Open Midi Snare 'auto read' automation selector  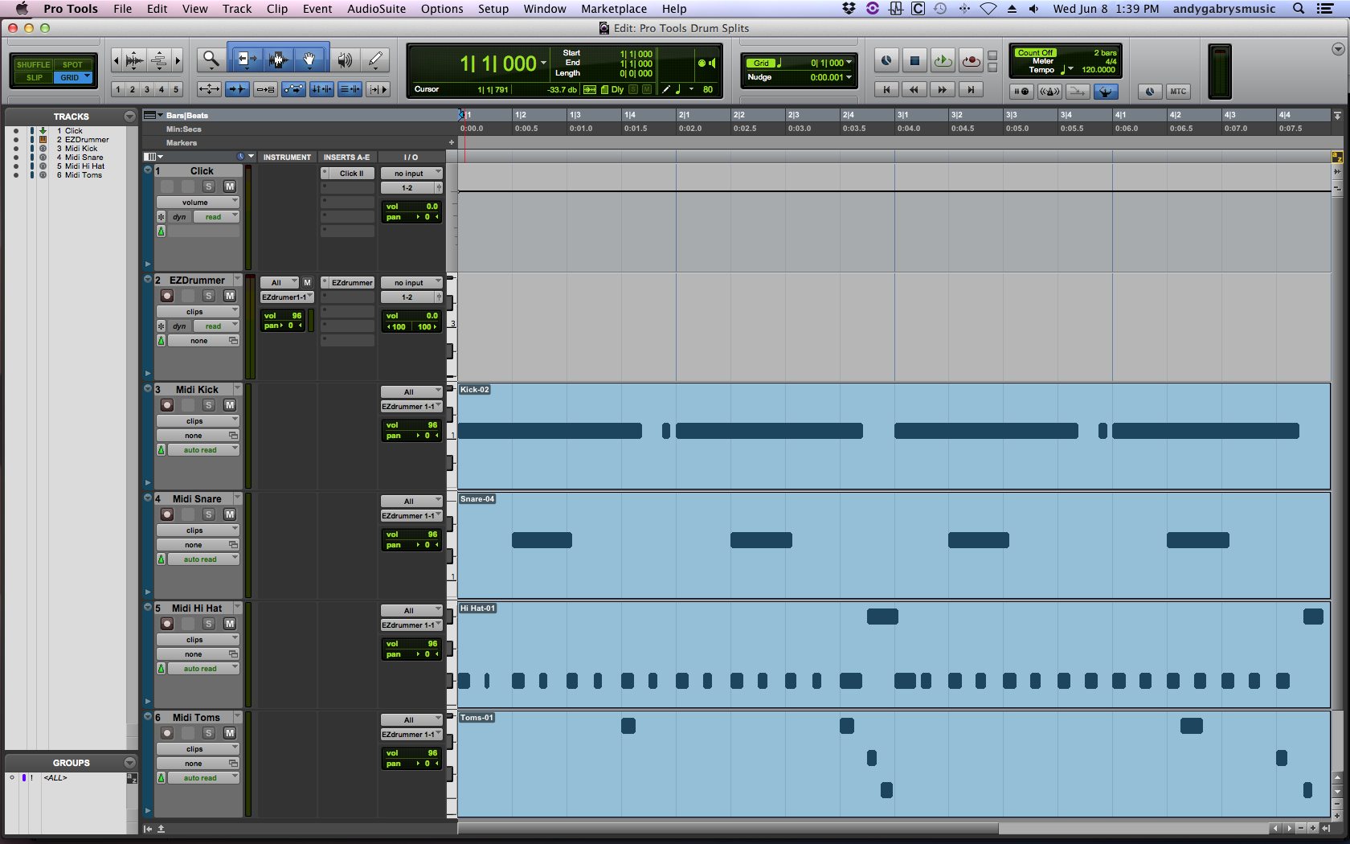pyautogui.click(x=203, y=559)
